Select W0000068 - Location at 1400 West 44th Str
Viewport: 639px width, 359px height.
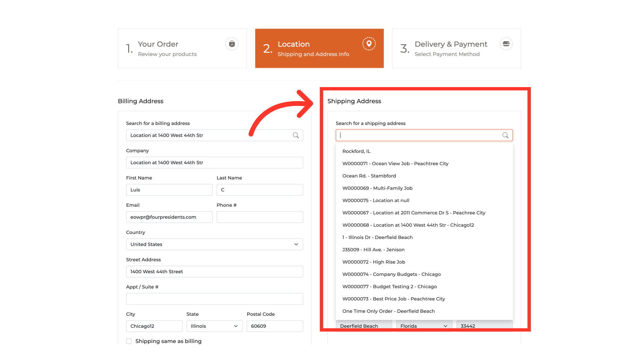(408, 225)
